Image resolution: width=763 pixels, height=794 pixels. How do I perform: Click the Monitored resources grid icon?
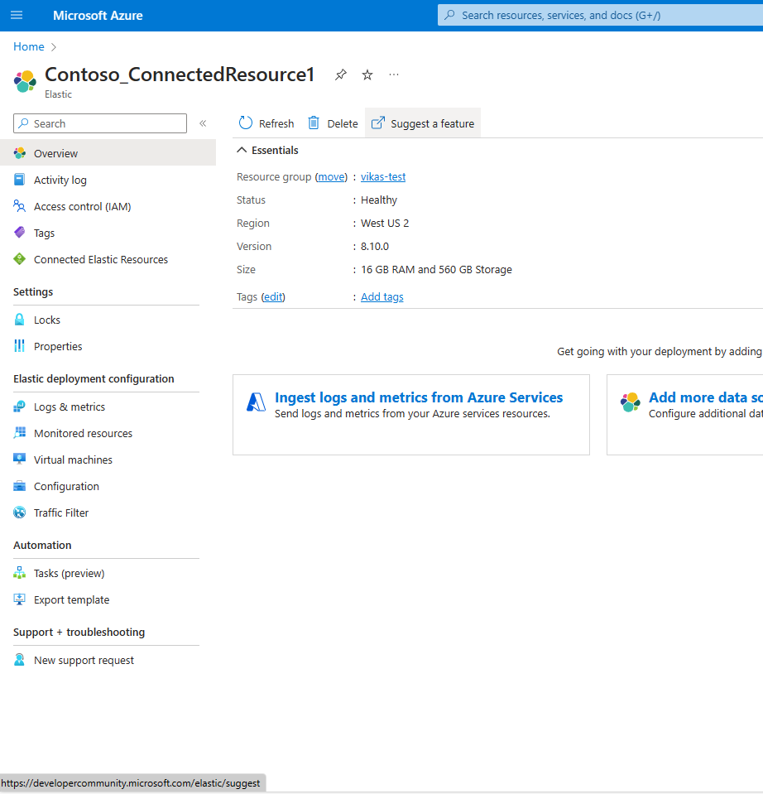click(19, 433)
